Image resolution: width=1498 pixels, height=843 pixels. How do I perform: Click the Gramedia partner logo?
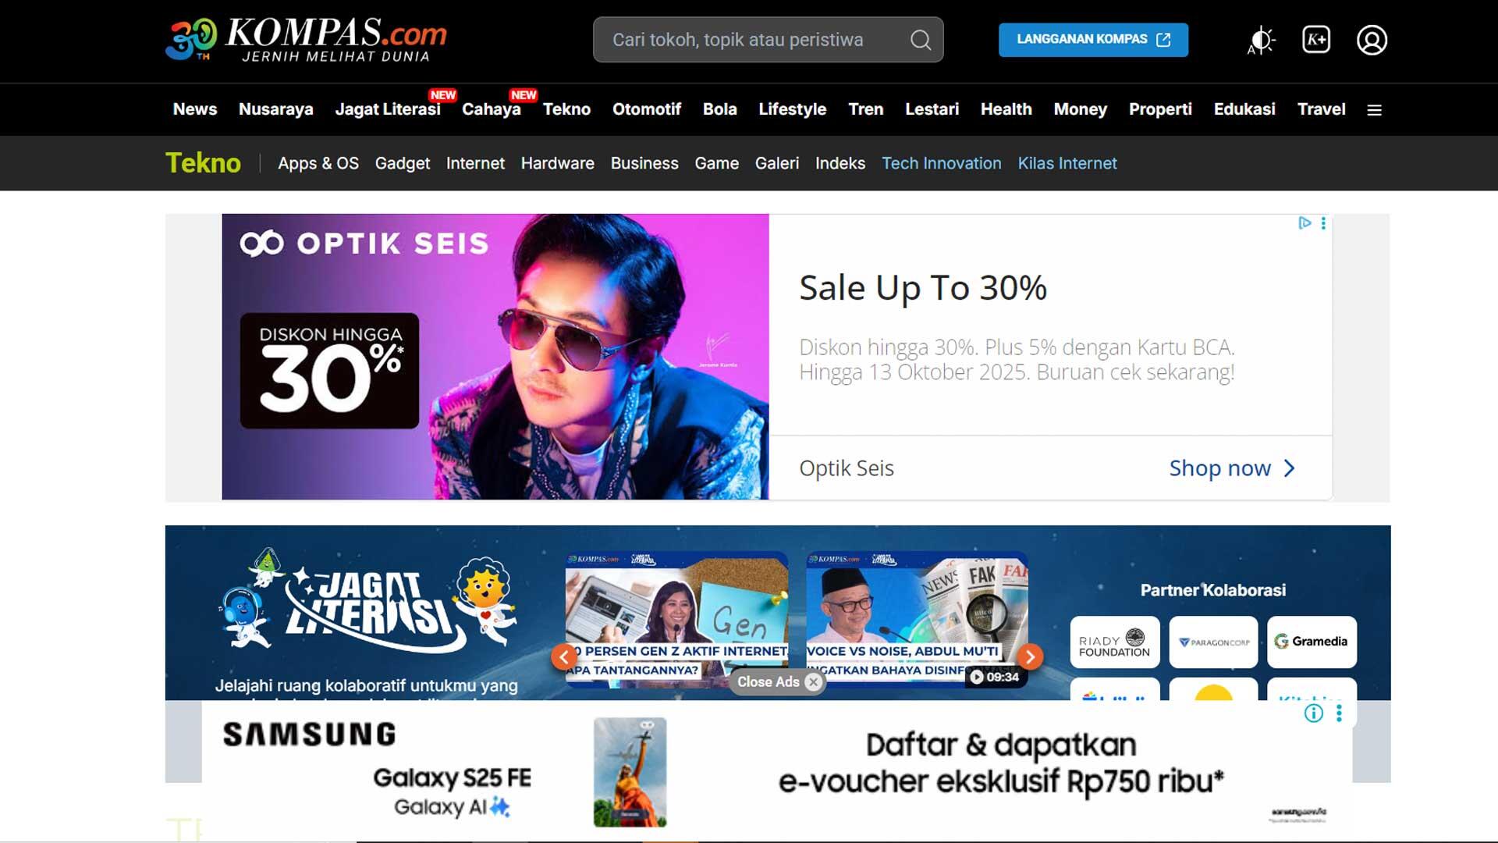point(1312,642)
